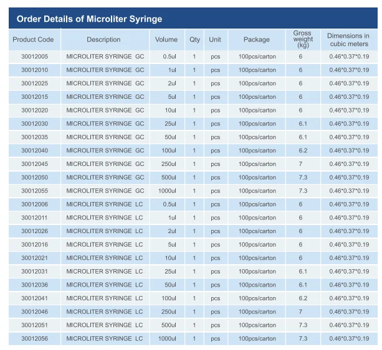This screenshot has width=382, height=350.
Task: Click the Dimensions in cubic meters header
Action: pyautogui.click(x=348, y=40)
